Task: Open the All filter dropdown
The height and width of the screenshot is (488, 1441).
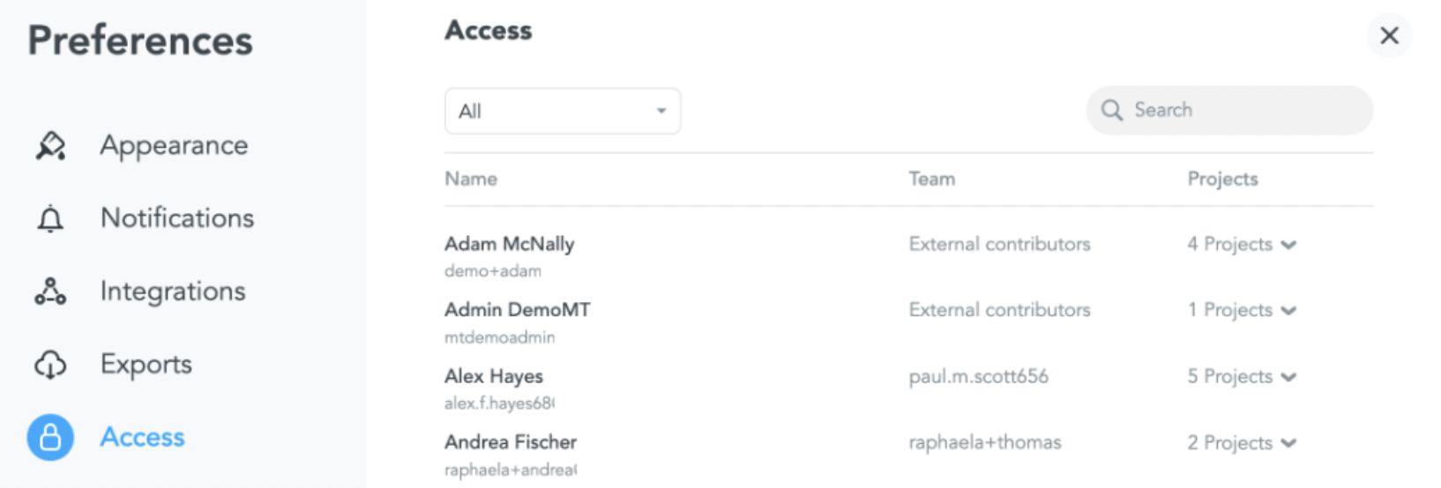Action: tap(563, 111)
